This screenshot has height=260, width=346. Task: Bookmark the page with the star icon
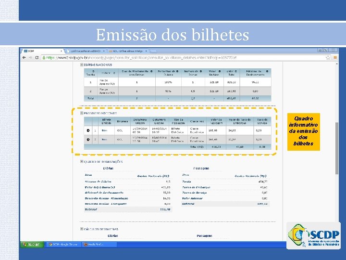click(328, 58)
